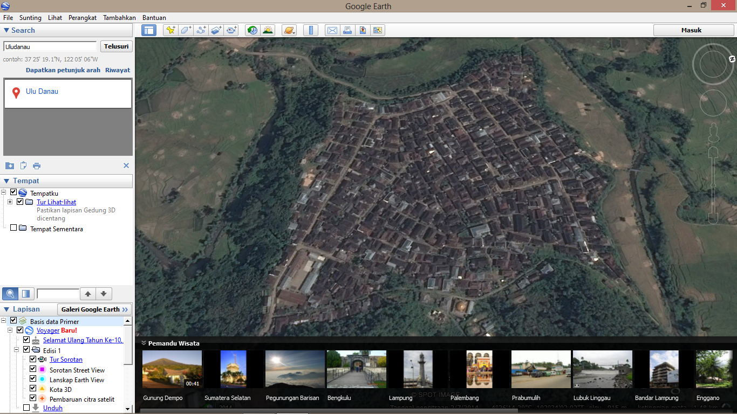
Task: Expand the Tur Lihat-lihat folder
Action: click(x=10, y=202)
